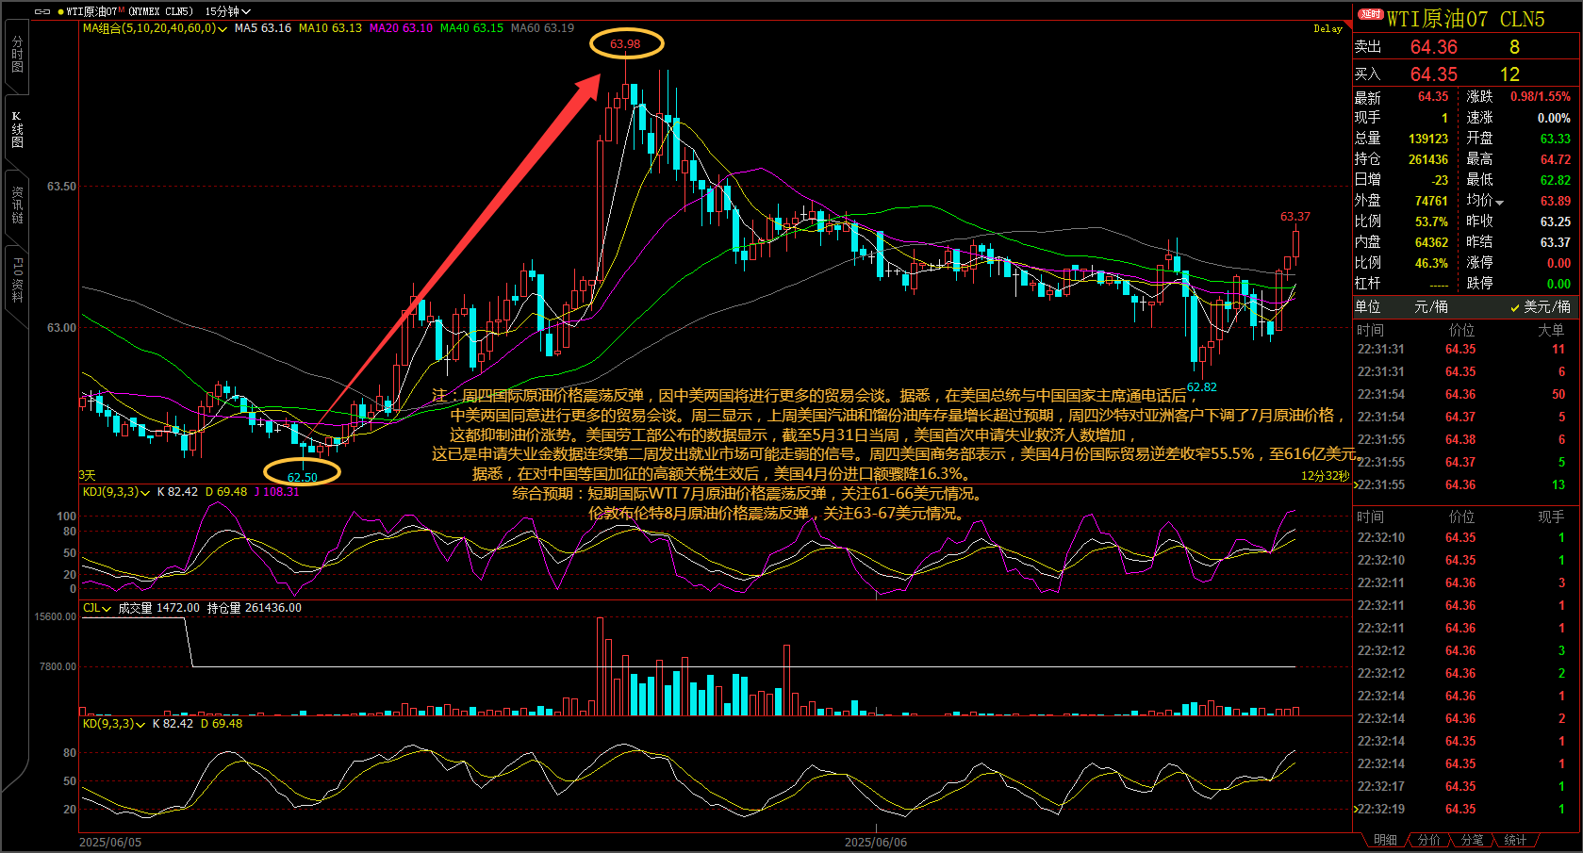Click the 买入 price 64.35
1583x853 pixels.
click(x=1433, y=74)
